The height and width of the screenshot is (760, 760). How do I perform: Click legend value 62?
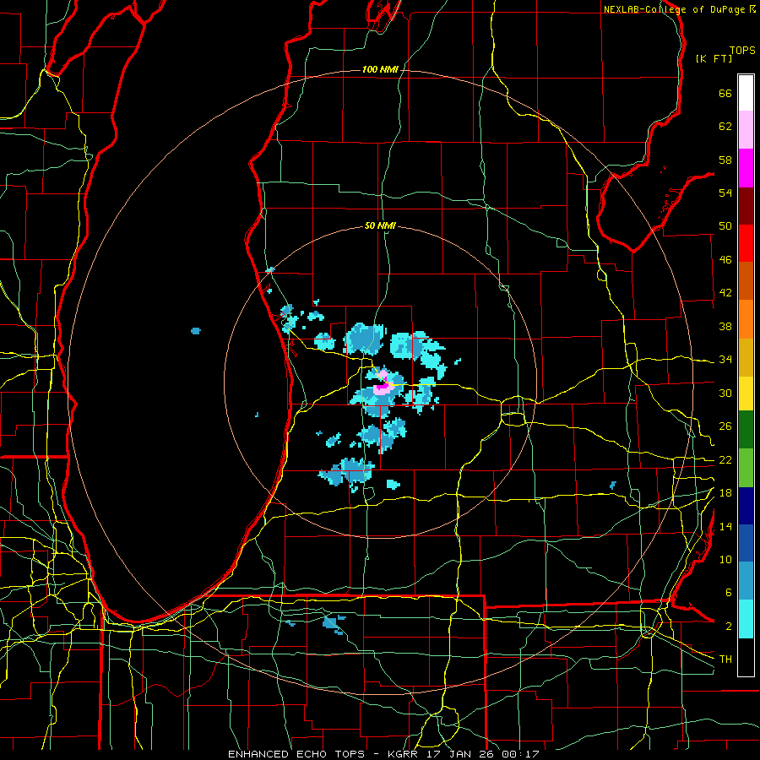click(x=725, y=127)
